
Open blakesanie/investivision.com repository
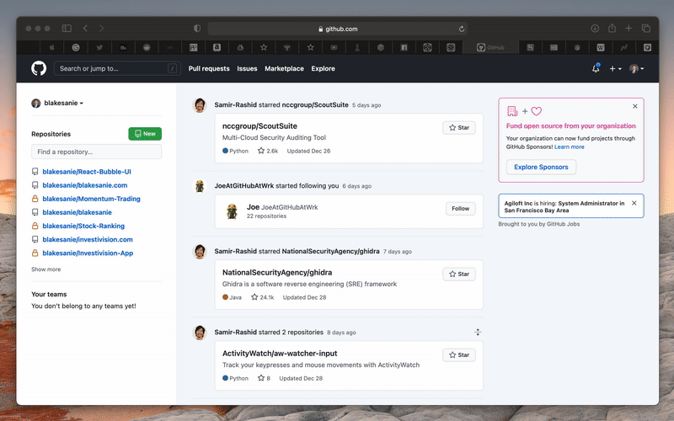(x=88, y=240)
